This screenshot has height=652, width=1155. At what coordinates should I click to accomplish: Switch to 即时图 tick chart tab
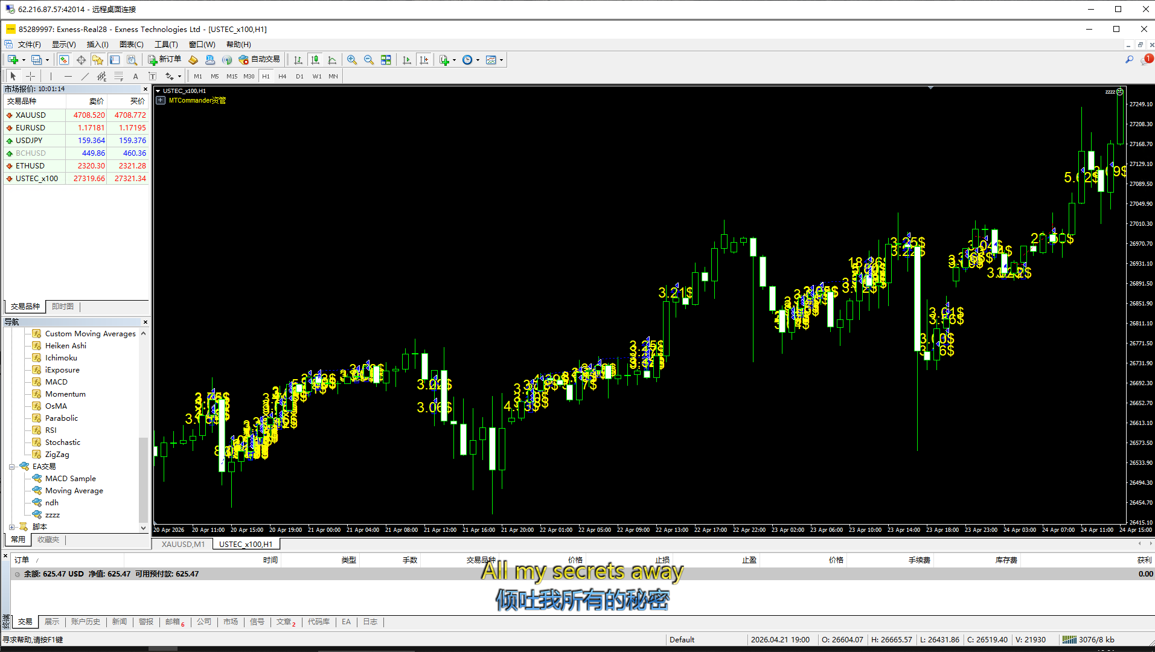pyautogui.click(x=63, y=307)
